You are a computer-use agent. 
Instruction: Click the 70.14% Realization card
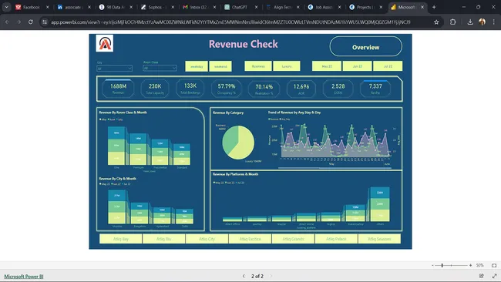click(264, 89)
